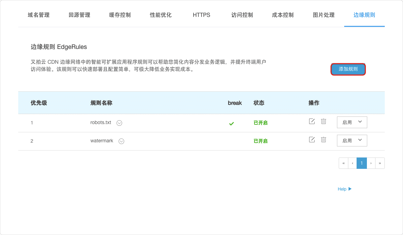403x235 pixels.
Task: Click the break column header
Action: tap(235, 103)
